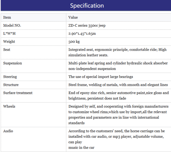Click the Specification header banner

(86, 5)
